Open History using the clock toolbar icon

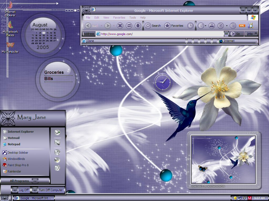(190, 26)
